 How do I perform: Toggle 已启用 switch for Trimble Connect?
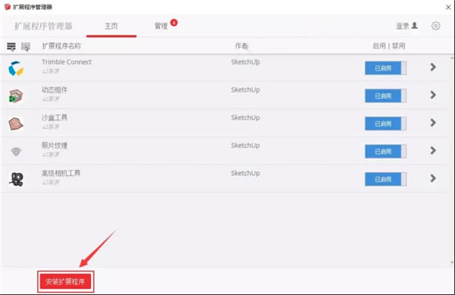[x=385, y=68]
